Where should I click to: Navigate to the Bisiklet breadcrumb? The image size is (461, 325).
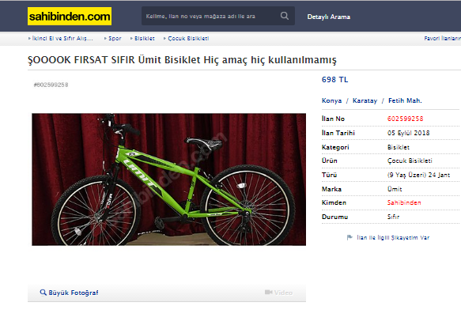tap(145, 39)
